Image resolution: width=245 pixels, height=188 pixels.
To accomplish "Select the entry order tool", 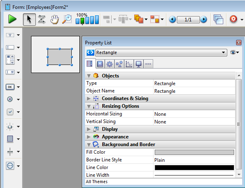I will (x=42, y=19).
